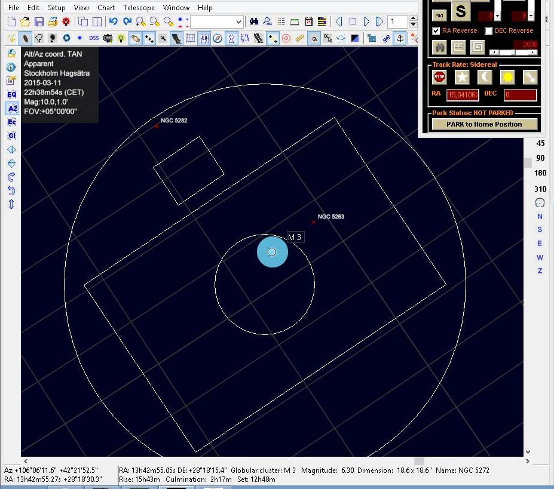Image resolution: width=554 pixels, height=489 pixels.
Task: Click the undo arrow icon
Action: click(x=113, y=22)
